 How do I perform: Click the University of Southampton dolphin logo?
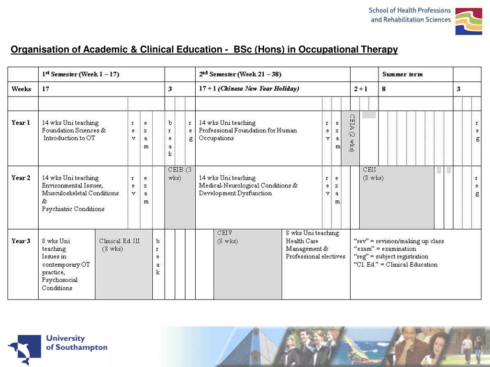coord(24,349)
